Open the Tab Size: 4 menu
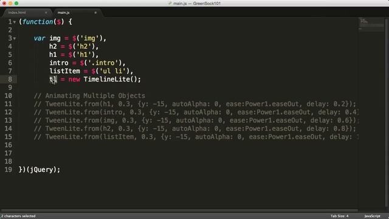Image resolution: width=389 pixels, height=219 pixels. [339, 216]
